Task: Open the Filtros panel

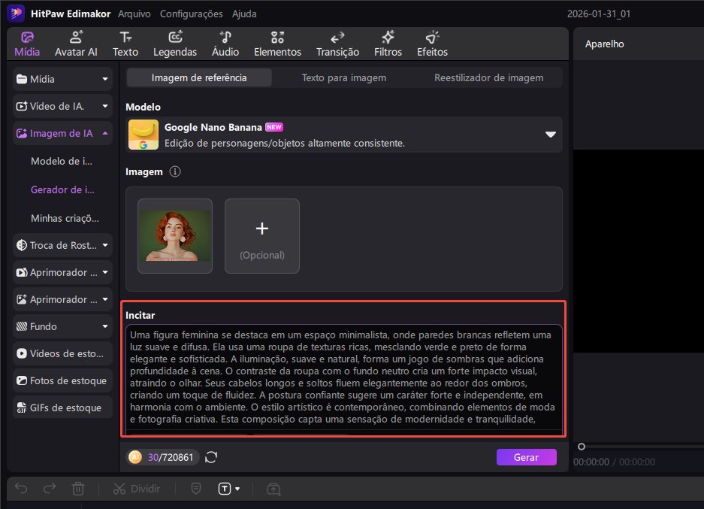Action: 388,44
